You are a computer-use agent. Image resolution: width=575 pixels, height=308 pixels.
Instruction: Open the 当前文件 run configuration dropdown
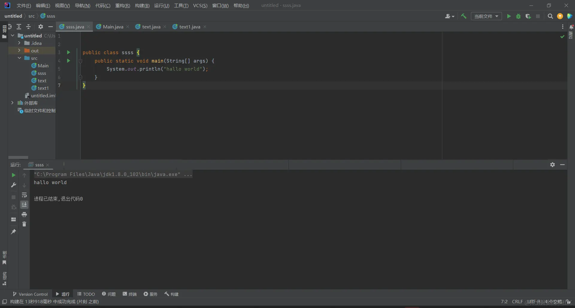[486, 16]
